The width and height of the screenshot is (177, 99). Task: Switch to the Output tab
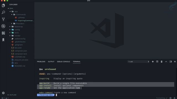[51, 62]
